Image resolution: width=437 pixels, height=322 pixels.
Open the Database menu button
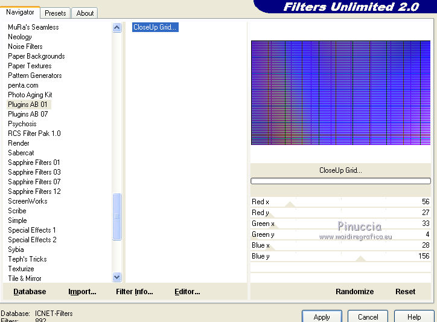click(30, 292)
